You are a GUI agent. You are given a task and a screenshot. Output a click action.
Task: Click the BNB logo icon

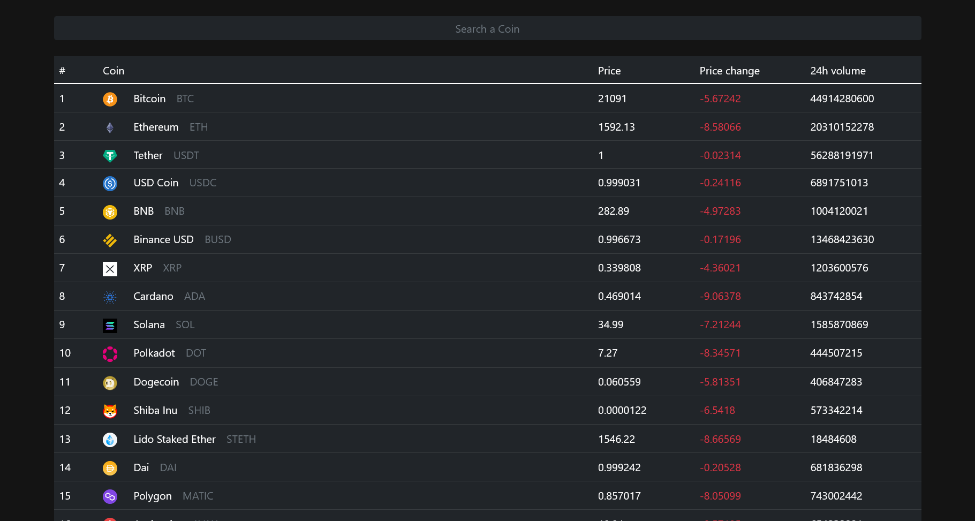[x=110, y=212]
